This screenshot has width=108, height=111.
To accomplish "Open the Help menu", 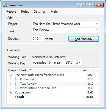I will 54,12.
